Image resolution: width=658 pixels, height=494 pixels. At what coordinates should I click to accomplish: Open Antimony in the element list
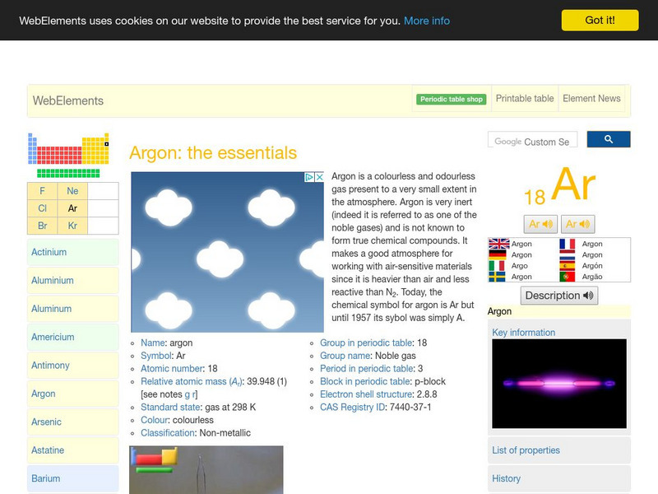point(73,366)
